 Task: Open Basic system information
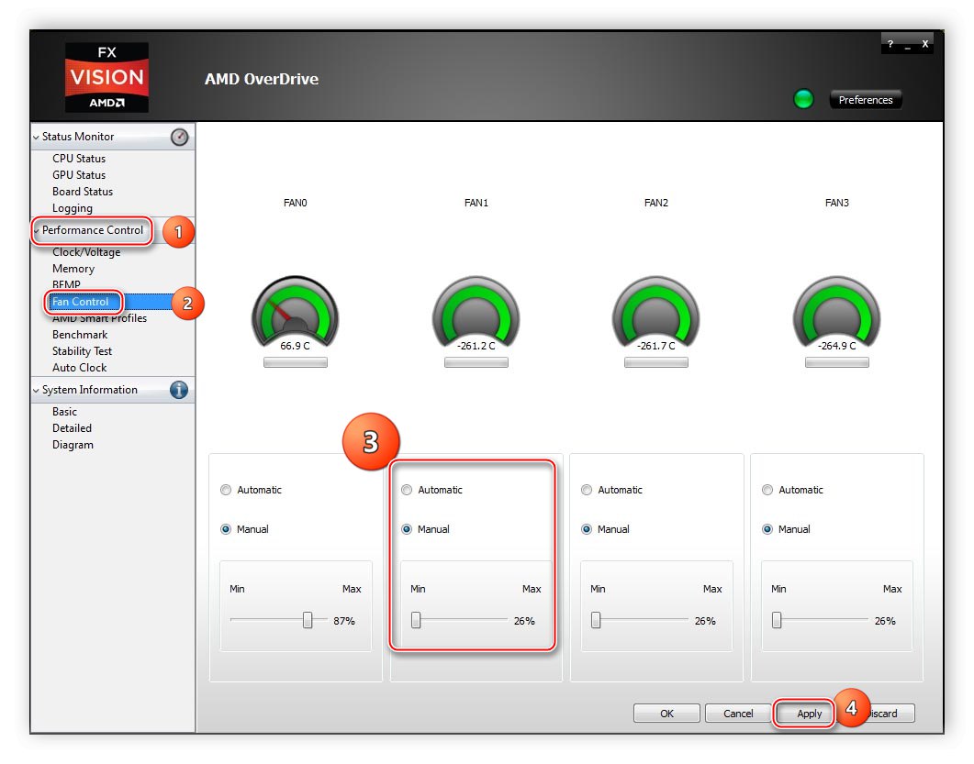click(x=64, y=412)
